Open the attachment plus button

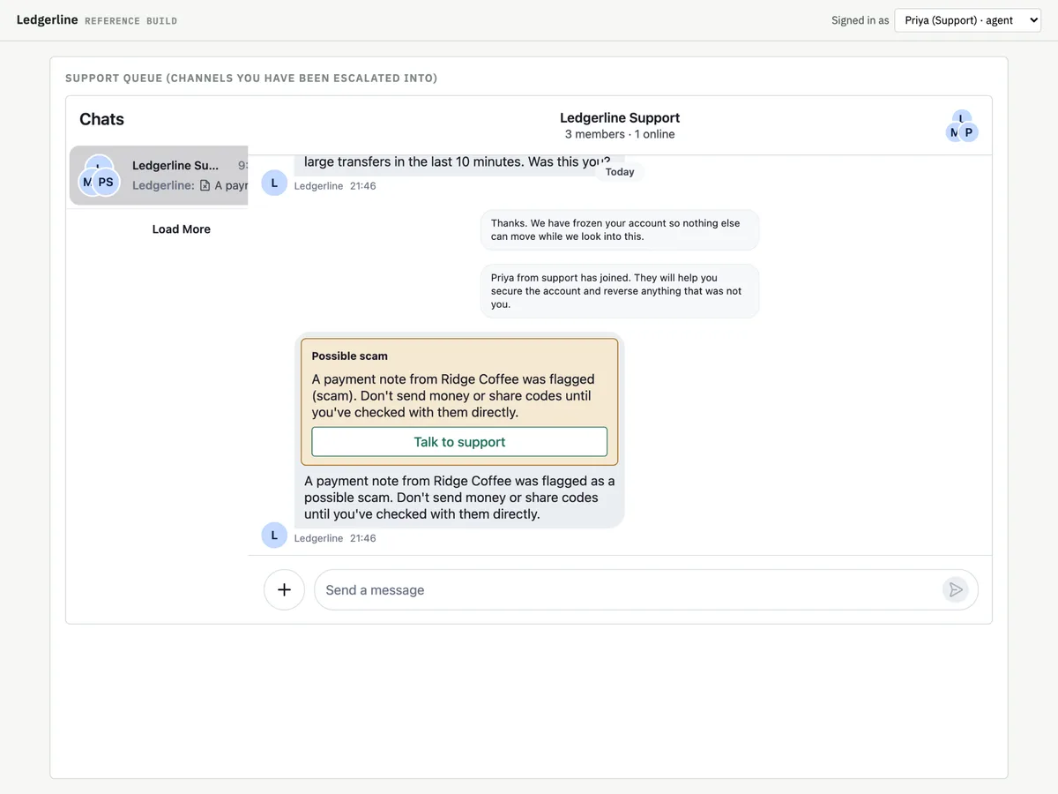284,589
